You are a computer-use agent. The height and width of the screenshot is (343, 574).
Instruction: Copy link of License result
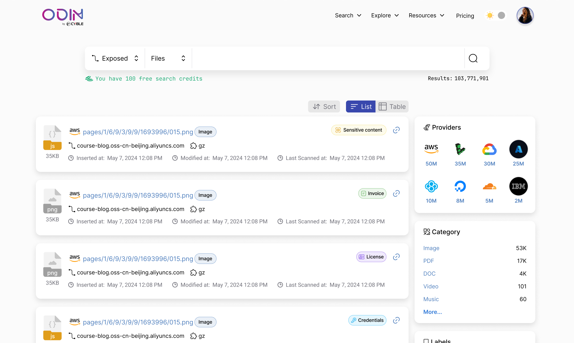click(x=396, y=257)
